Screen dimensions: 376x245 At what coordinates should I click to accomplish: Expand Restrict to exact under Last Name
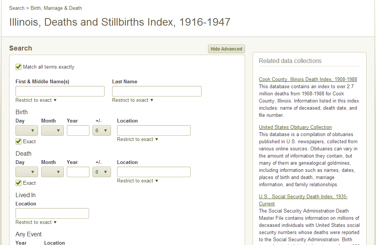click(133, 100)
